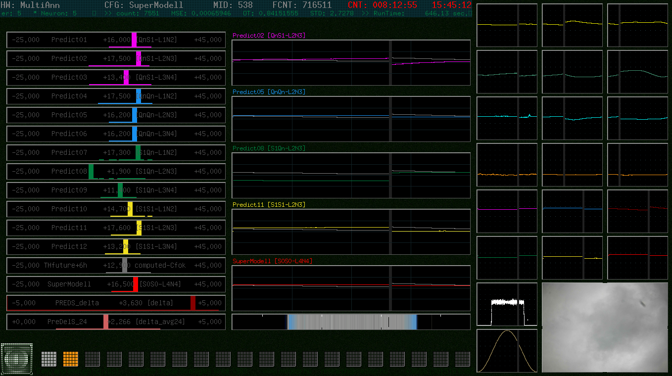Click the [delta_avg24] tag
672x376 pixels.
click(160, 322)
